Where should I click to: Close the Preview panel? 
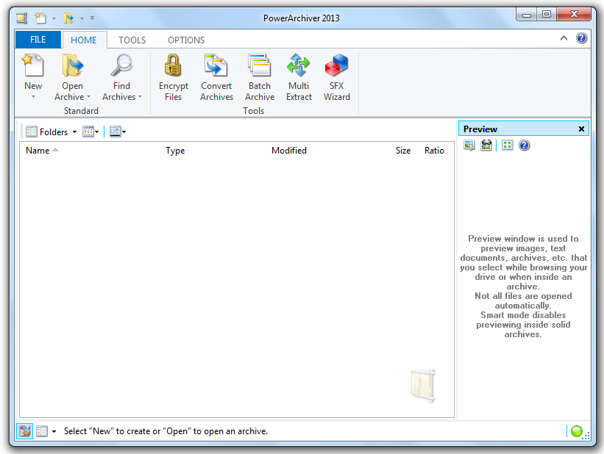tap(582, 128)
